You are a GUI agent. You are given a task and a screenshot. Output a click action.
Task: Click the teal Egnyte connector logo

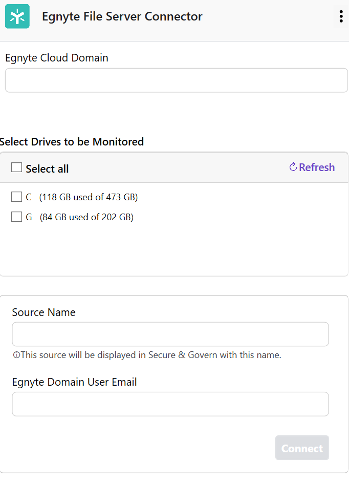pos(17,16)
